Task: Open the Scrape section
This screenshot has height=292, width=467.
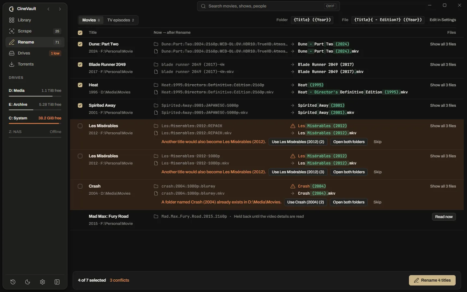Action: point(35,31)
